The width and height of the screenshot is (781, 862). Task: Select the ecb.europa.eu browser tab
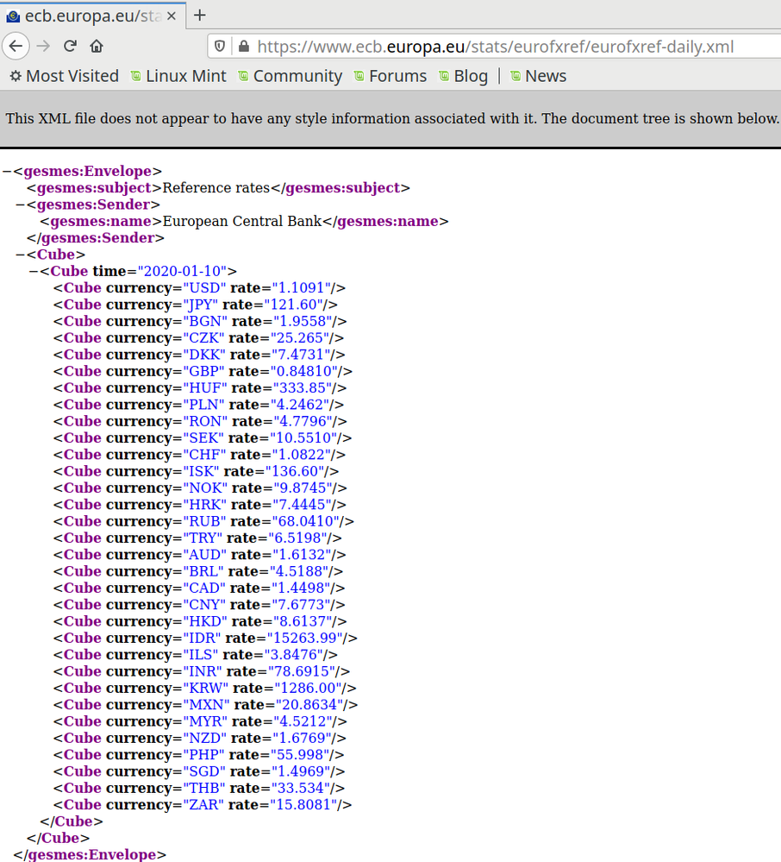pyautogui.click(x=93, y=16)
